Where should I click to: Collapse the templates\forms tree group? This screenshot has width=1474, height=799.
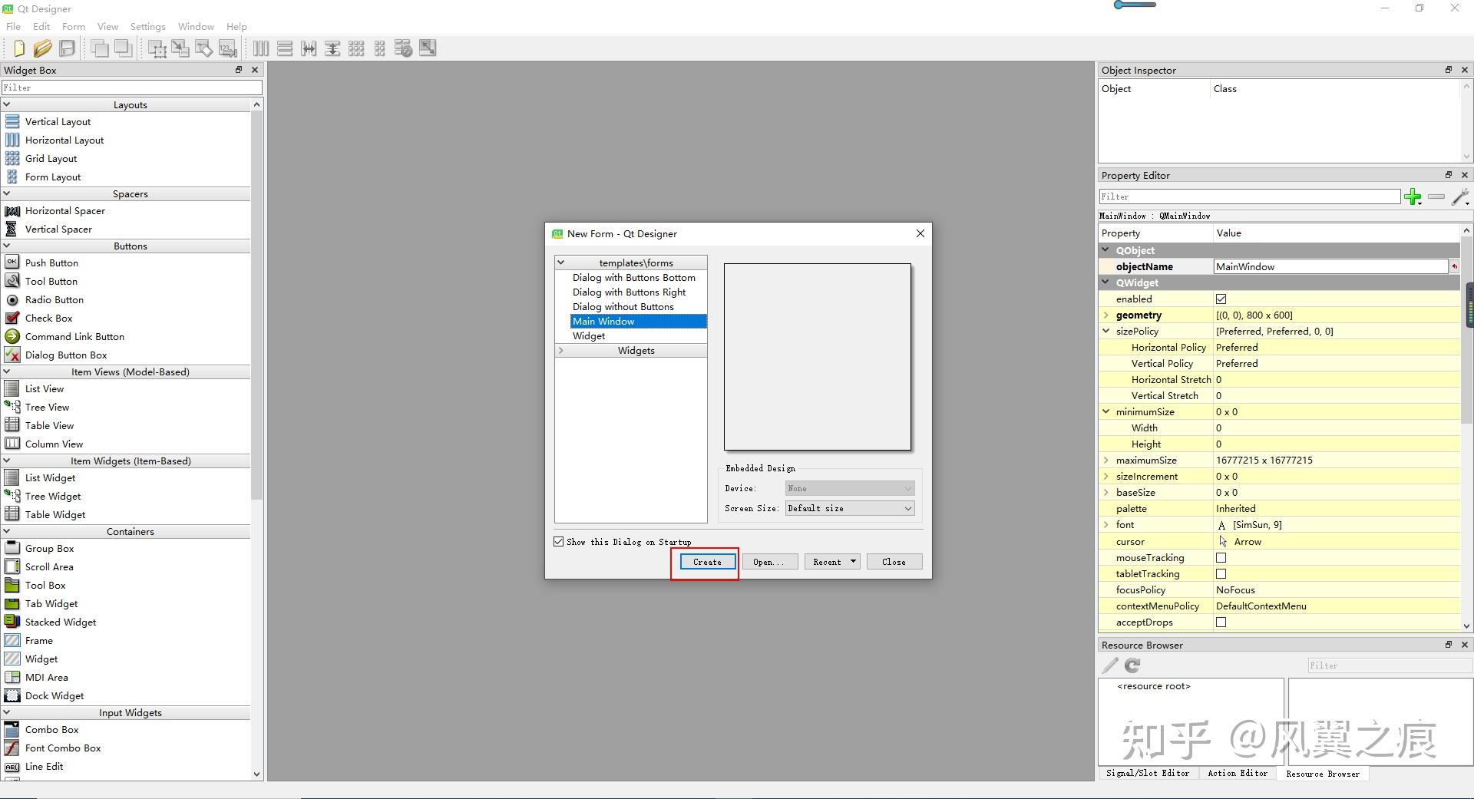coord(561,262)
